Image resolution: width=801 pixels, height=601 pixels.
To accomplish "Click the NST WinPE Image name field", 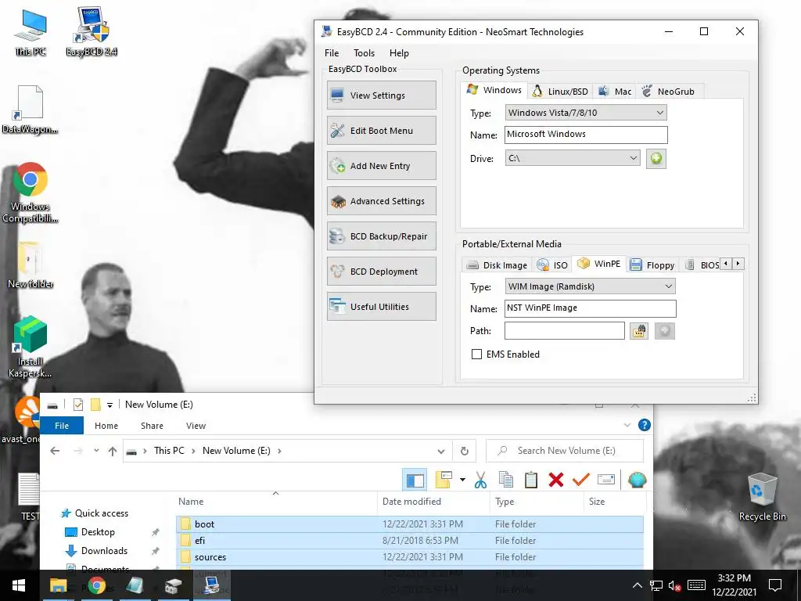I will pyautogui.click(x=590, y=308).
